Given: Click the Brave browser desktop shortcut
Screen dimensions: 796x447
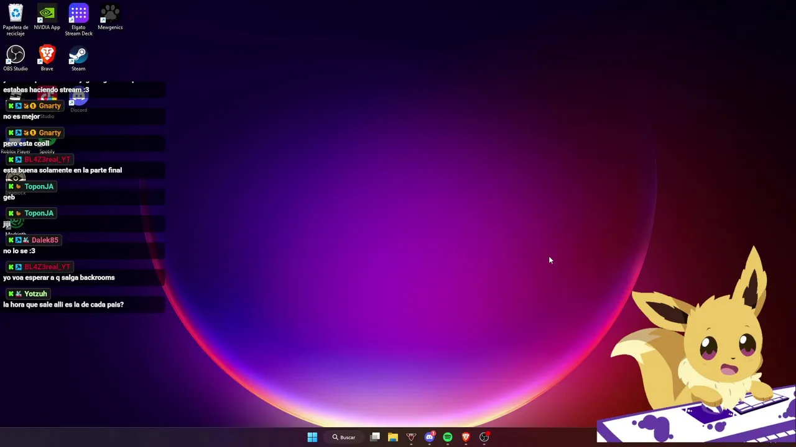Looking at the screenshot, I should pos(47,58).
